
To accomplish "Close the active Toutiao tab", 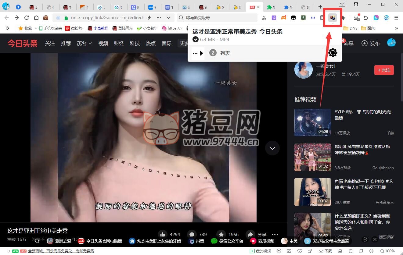I will point(259,7).
